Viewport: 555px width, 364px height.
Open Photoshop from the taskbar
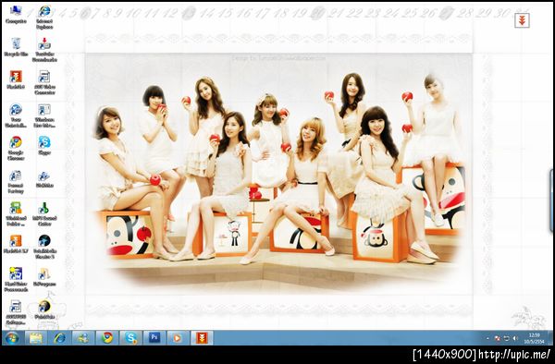click(154, 338)
